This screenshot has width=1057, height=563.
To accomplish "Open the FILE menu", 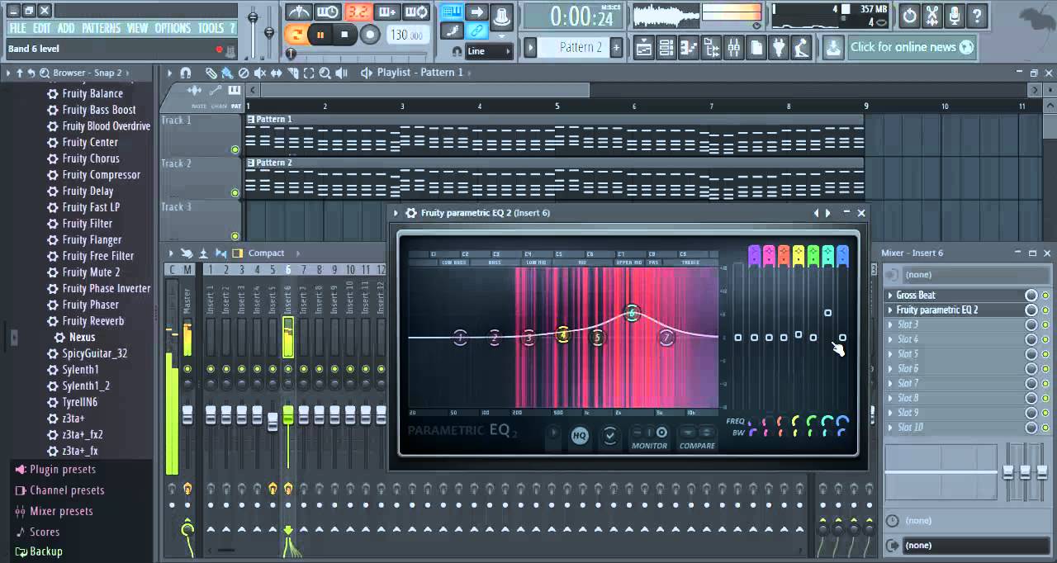I will (x=17, y=28).
